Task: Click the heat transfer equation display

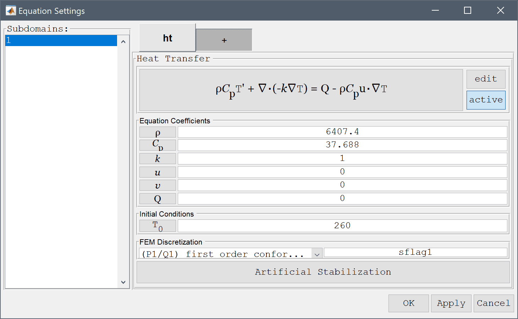Action: (x=301, y=90)
